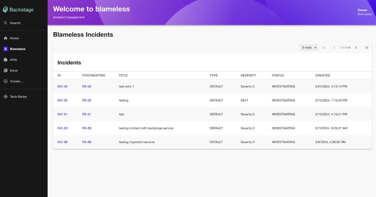Open incident INC-92

coord(62,100)
